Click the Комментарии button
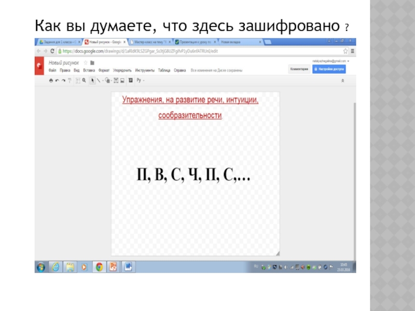Image resolution: width=415 pixels, height=311 pixels. click(299, 69)
